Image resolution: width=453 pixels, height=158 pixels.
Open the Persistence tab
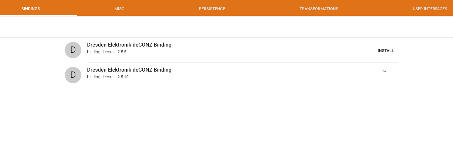point(212,9)
